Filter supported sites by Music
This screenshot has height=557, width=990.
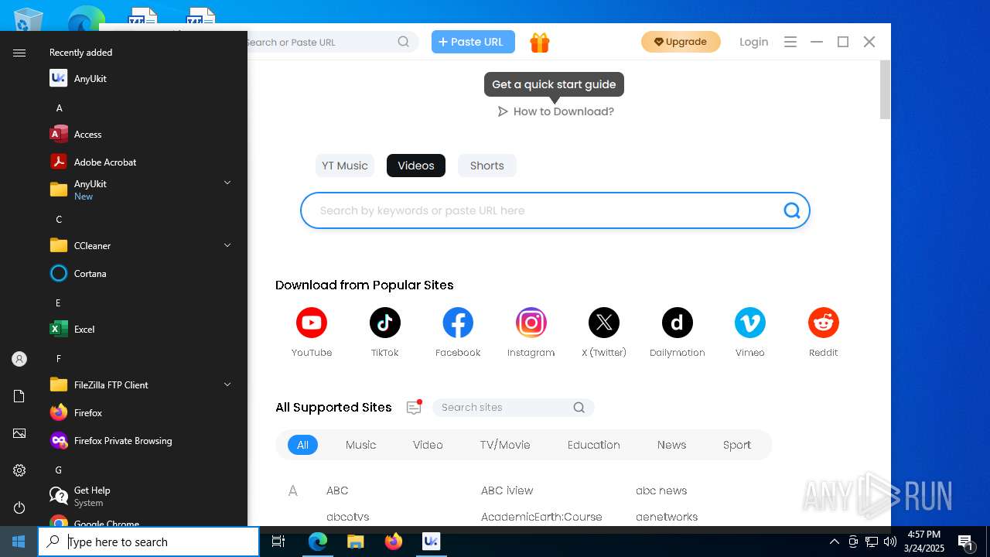(x=361, y=445)
